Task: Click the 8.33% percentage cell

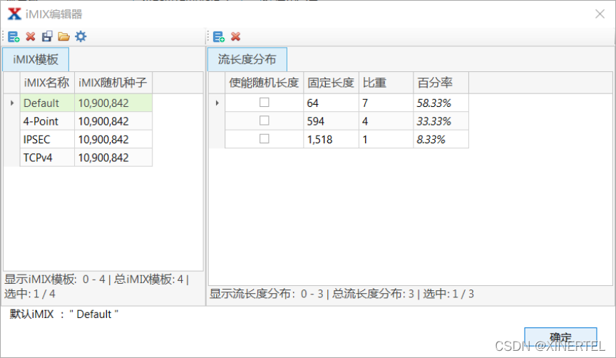Action: click(441, 139)
